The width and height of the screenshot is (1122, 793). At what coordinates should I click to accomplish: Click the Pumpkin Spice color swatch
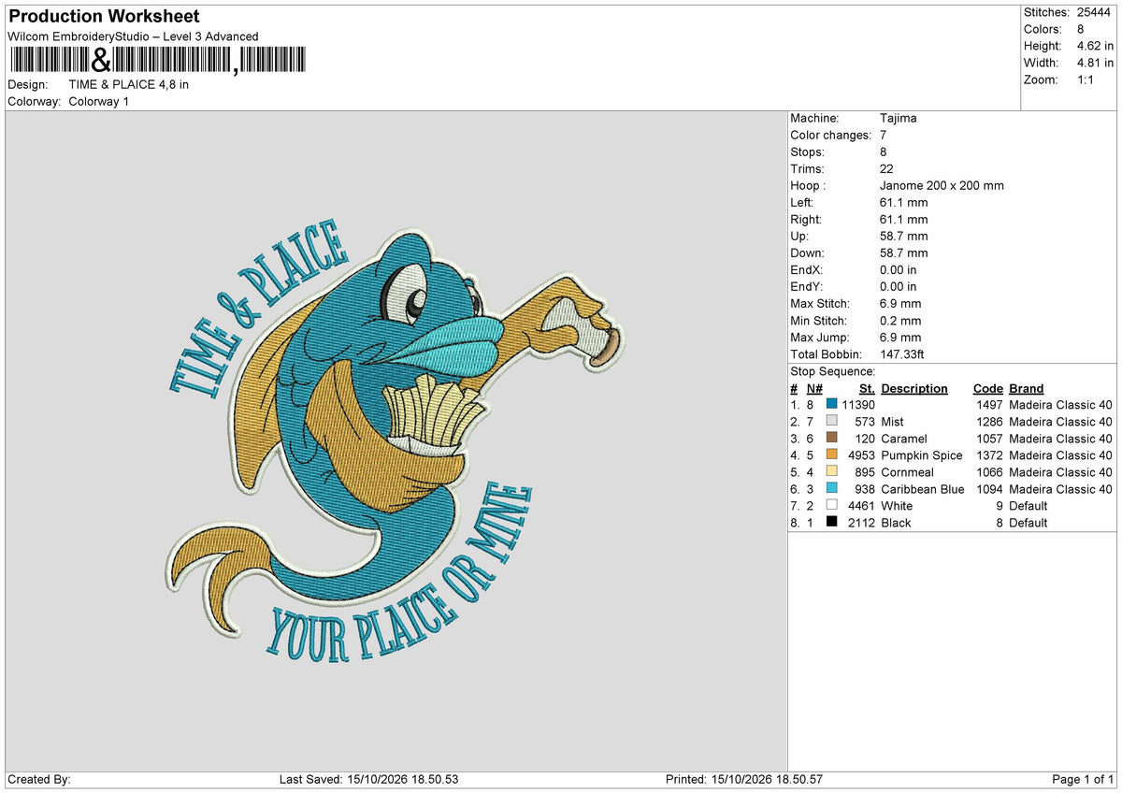[x=831, y=455]
